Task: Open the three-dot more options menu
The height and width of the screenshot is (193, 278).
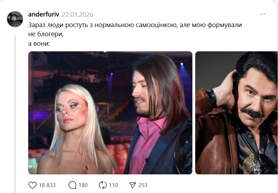Action: pyautogui.click(x=262, y=14)
